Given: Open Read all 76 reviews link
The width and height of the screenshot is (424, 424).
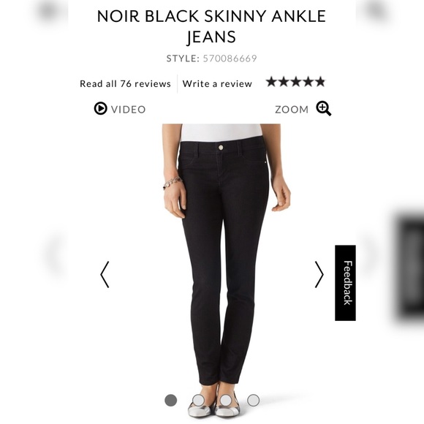Looking at the screenshot, I should (x=125, y=84).
